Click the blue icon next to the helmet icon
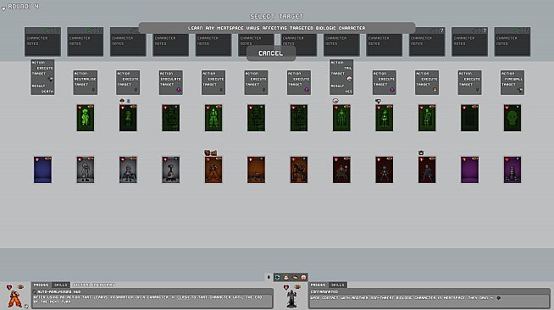554x310 pixels. pyautogui.click(x=128, y=101)
